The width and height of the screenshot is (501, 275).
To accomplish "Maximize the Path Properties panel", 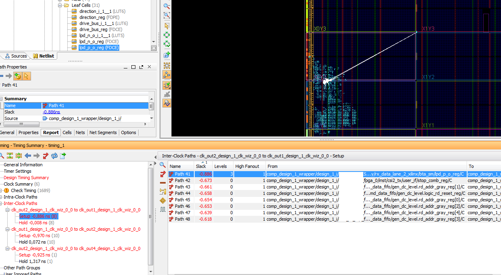I will [133, 67].
